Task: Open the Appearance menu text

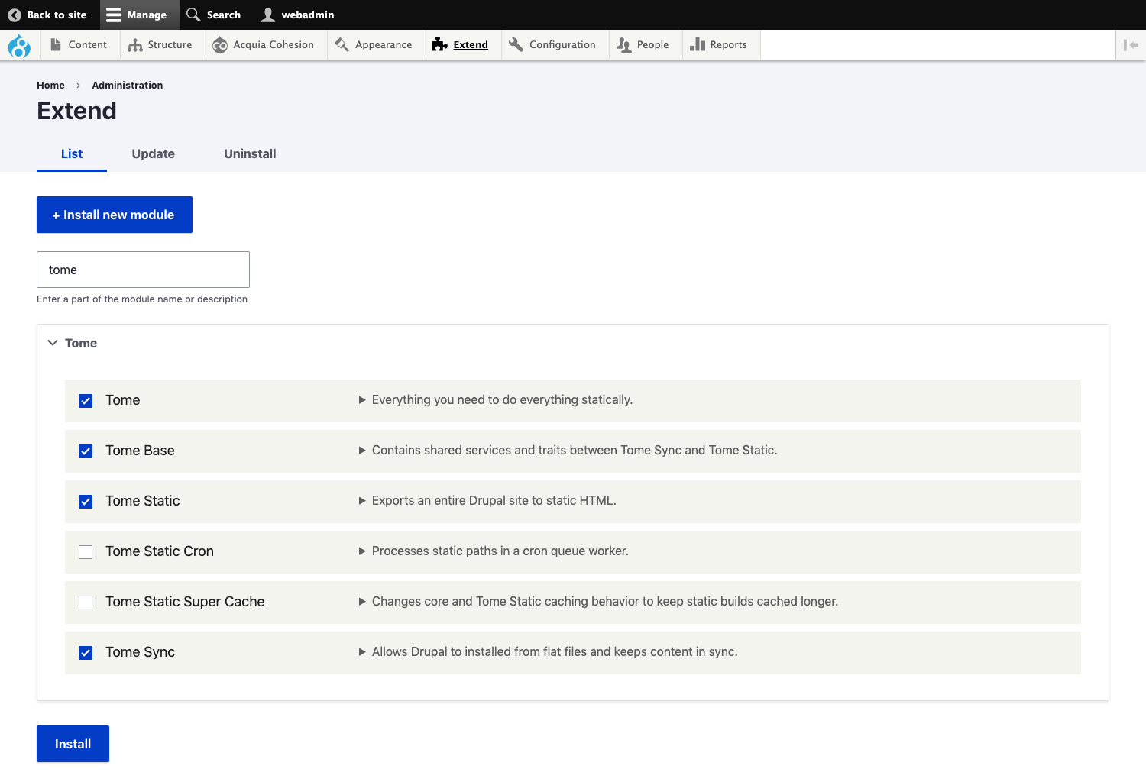Action: click(384, 45)
